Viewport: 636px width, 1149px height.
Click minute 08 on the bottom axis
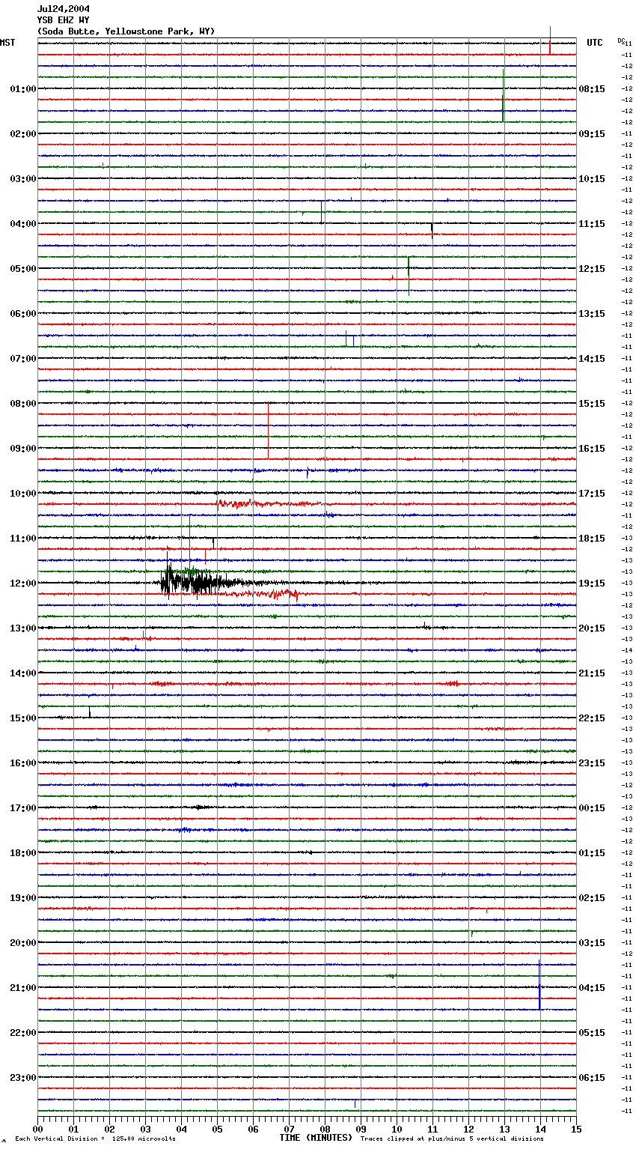(325, 1129)
